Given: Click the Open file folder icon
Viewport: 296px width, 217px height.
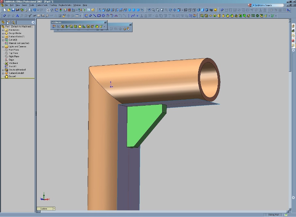Looking at the screenshot, I should pos(9,10).
